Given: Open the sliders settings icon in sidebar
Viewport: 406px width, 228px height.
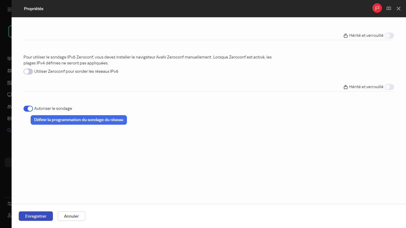Looking at the screenshot, I should 9,204.
